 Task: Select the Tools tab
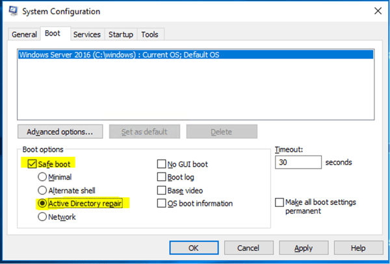[149, 34]
